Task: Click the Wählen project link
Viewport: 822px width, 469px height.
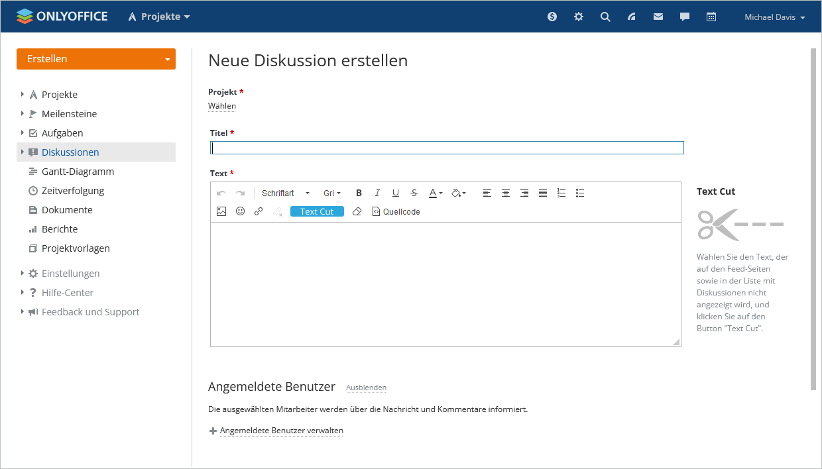Action: click(222, 106)
